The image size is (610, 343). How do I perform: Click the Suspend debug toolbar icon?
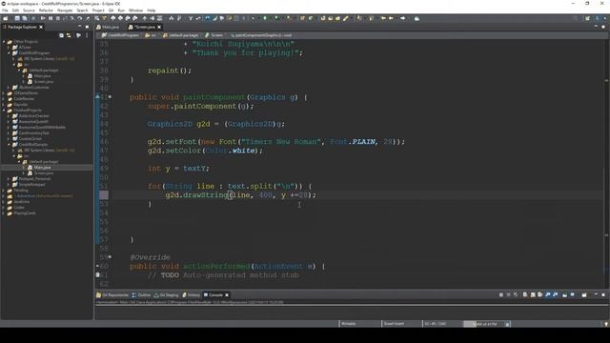click(x=51, y=18)
